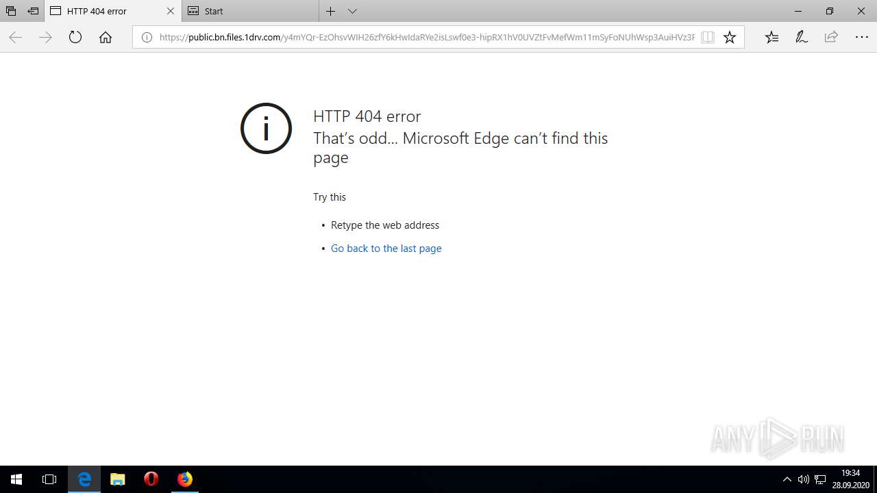Launch Firefox from the taskbar
This screenshot has width=877, height=493.
point(185,479)
